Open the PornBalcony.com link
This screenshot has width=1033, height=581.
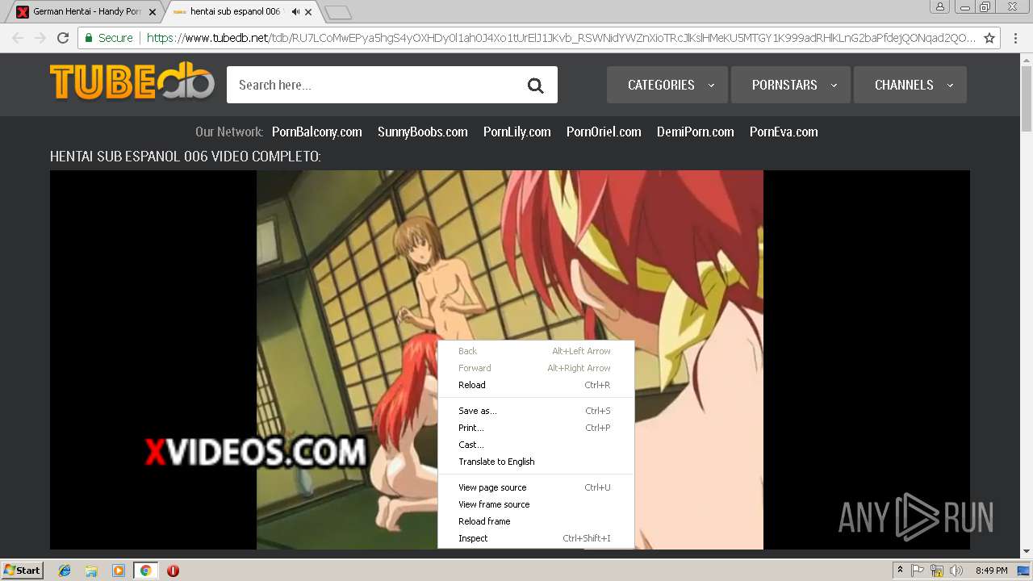click(x=316, y=132)
